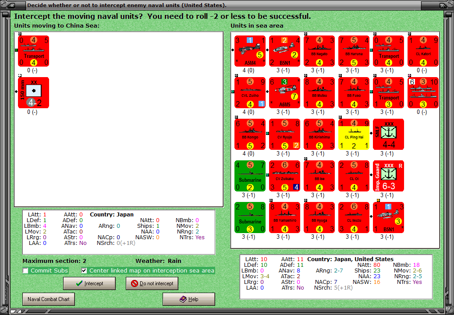Click the Do not intercept button
Image resolution: width=454 pixels, height=315 pixels.
tap(152, 283)
